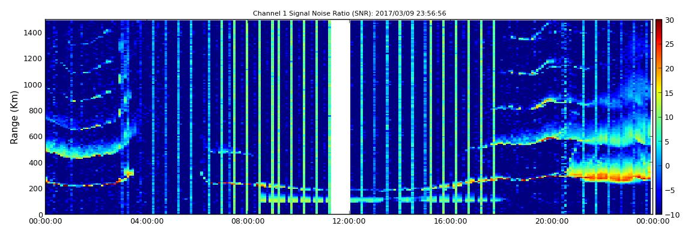Click the colorbar value 30
This screenshot has height=244, width=691.
(x=669, y=20)
